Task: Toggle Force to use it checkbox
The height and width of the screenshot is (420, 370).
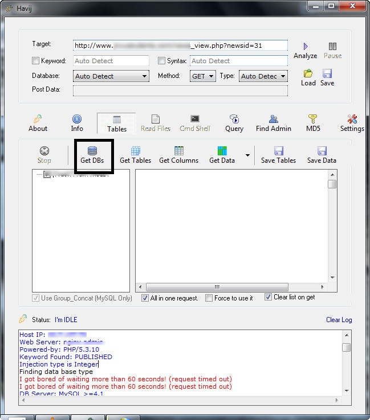Action: pyautogui.click(x=209, y=298)
